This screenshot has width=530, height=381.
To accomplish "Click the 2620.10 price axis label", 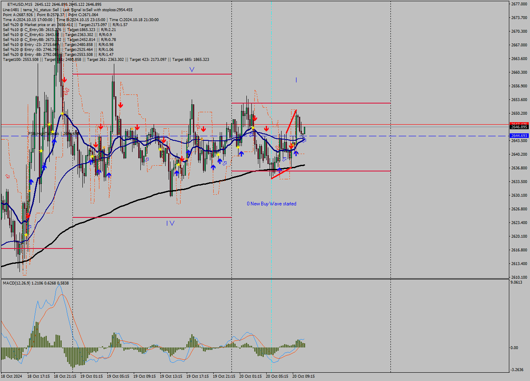I will (519, 236).
